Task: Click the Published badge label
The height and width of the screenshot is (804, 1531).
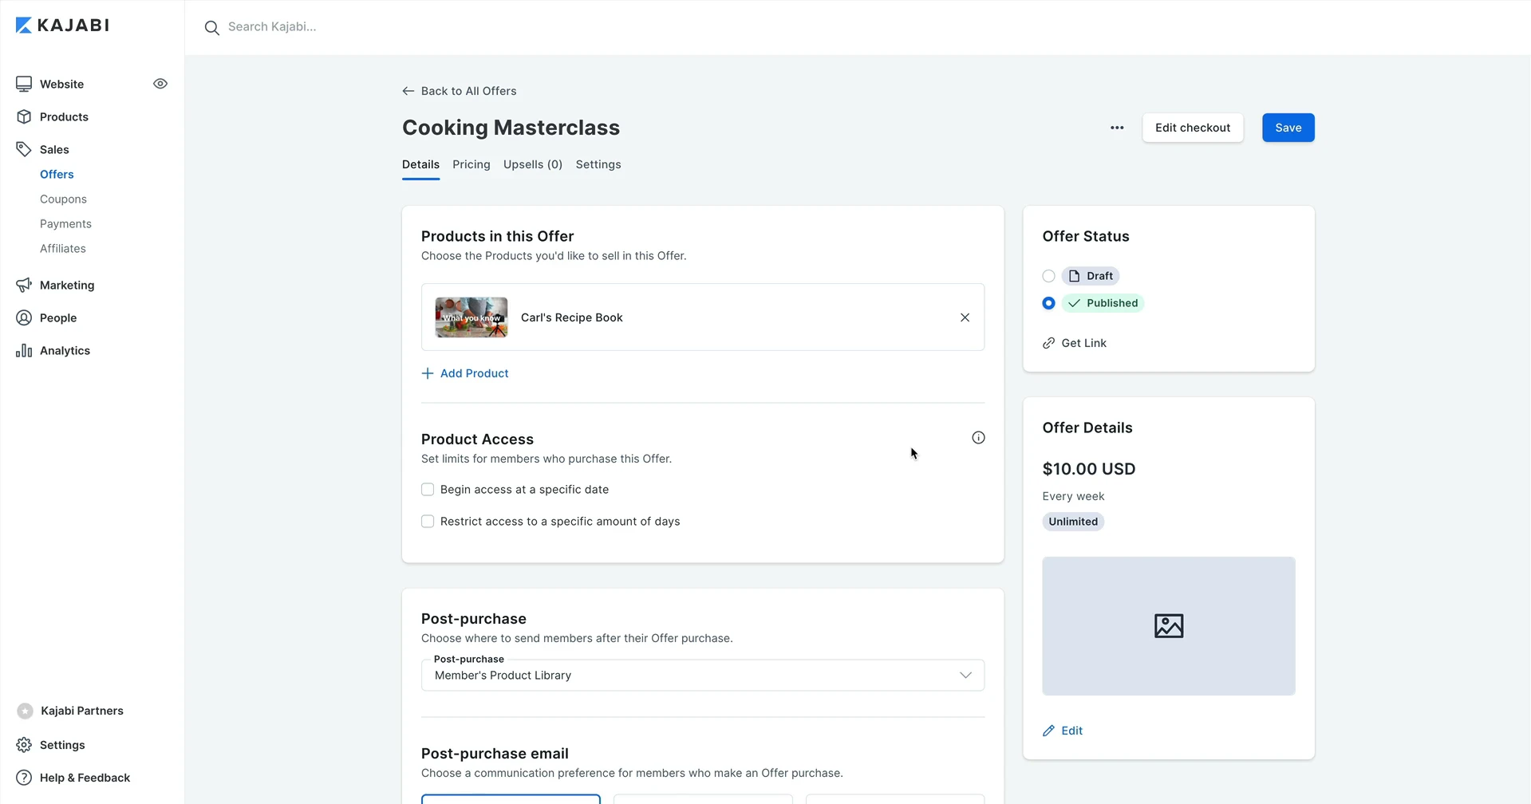Action: click(1103, 303)
